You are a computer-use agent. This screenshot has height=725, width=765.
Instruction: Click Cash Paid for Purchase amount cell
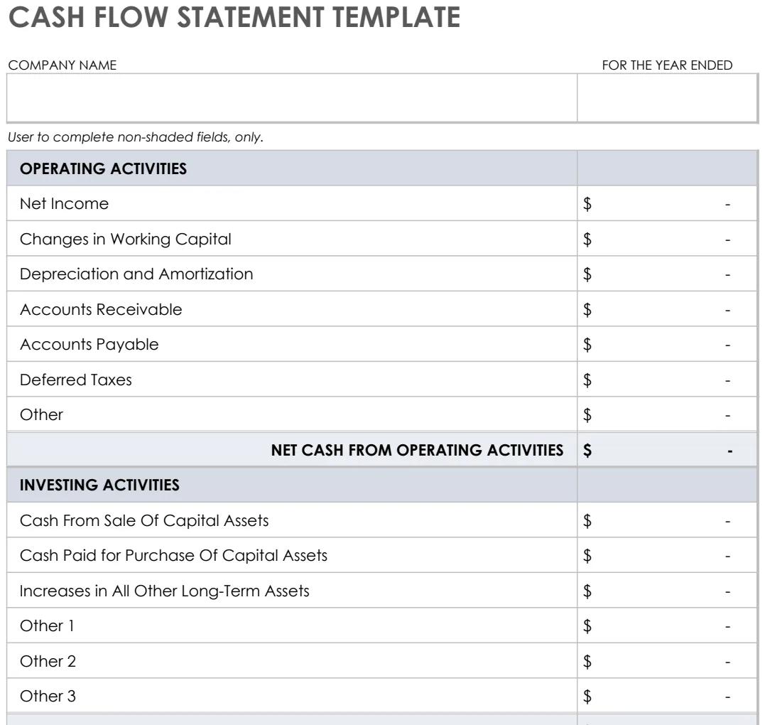pyautogui.click(x=667, y=555)
